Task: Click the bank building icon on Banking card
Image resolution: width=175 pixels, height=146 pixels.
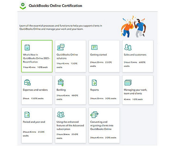Action: tap(61, 82)
